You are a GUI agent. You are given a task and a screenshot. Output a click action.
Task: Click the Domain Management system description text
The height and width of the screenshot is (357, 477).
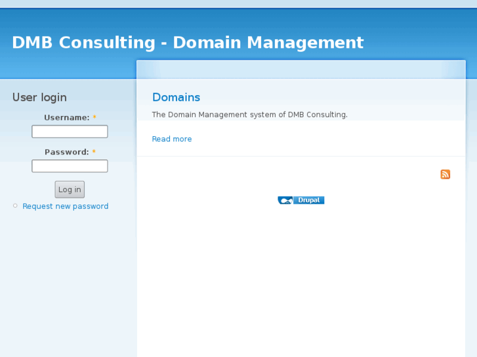(x=249, y=115)
